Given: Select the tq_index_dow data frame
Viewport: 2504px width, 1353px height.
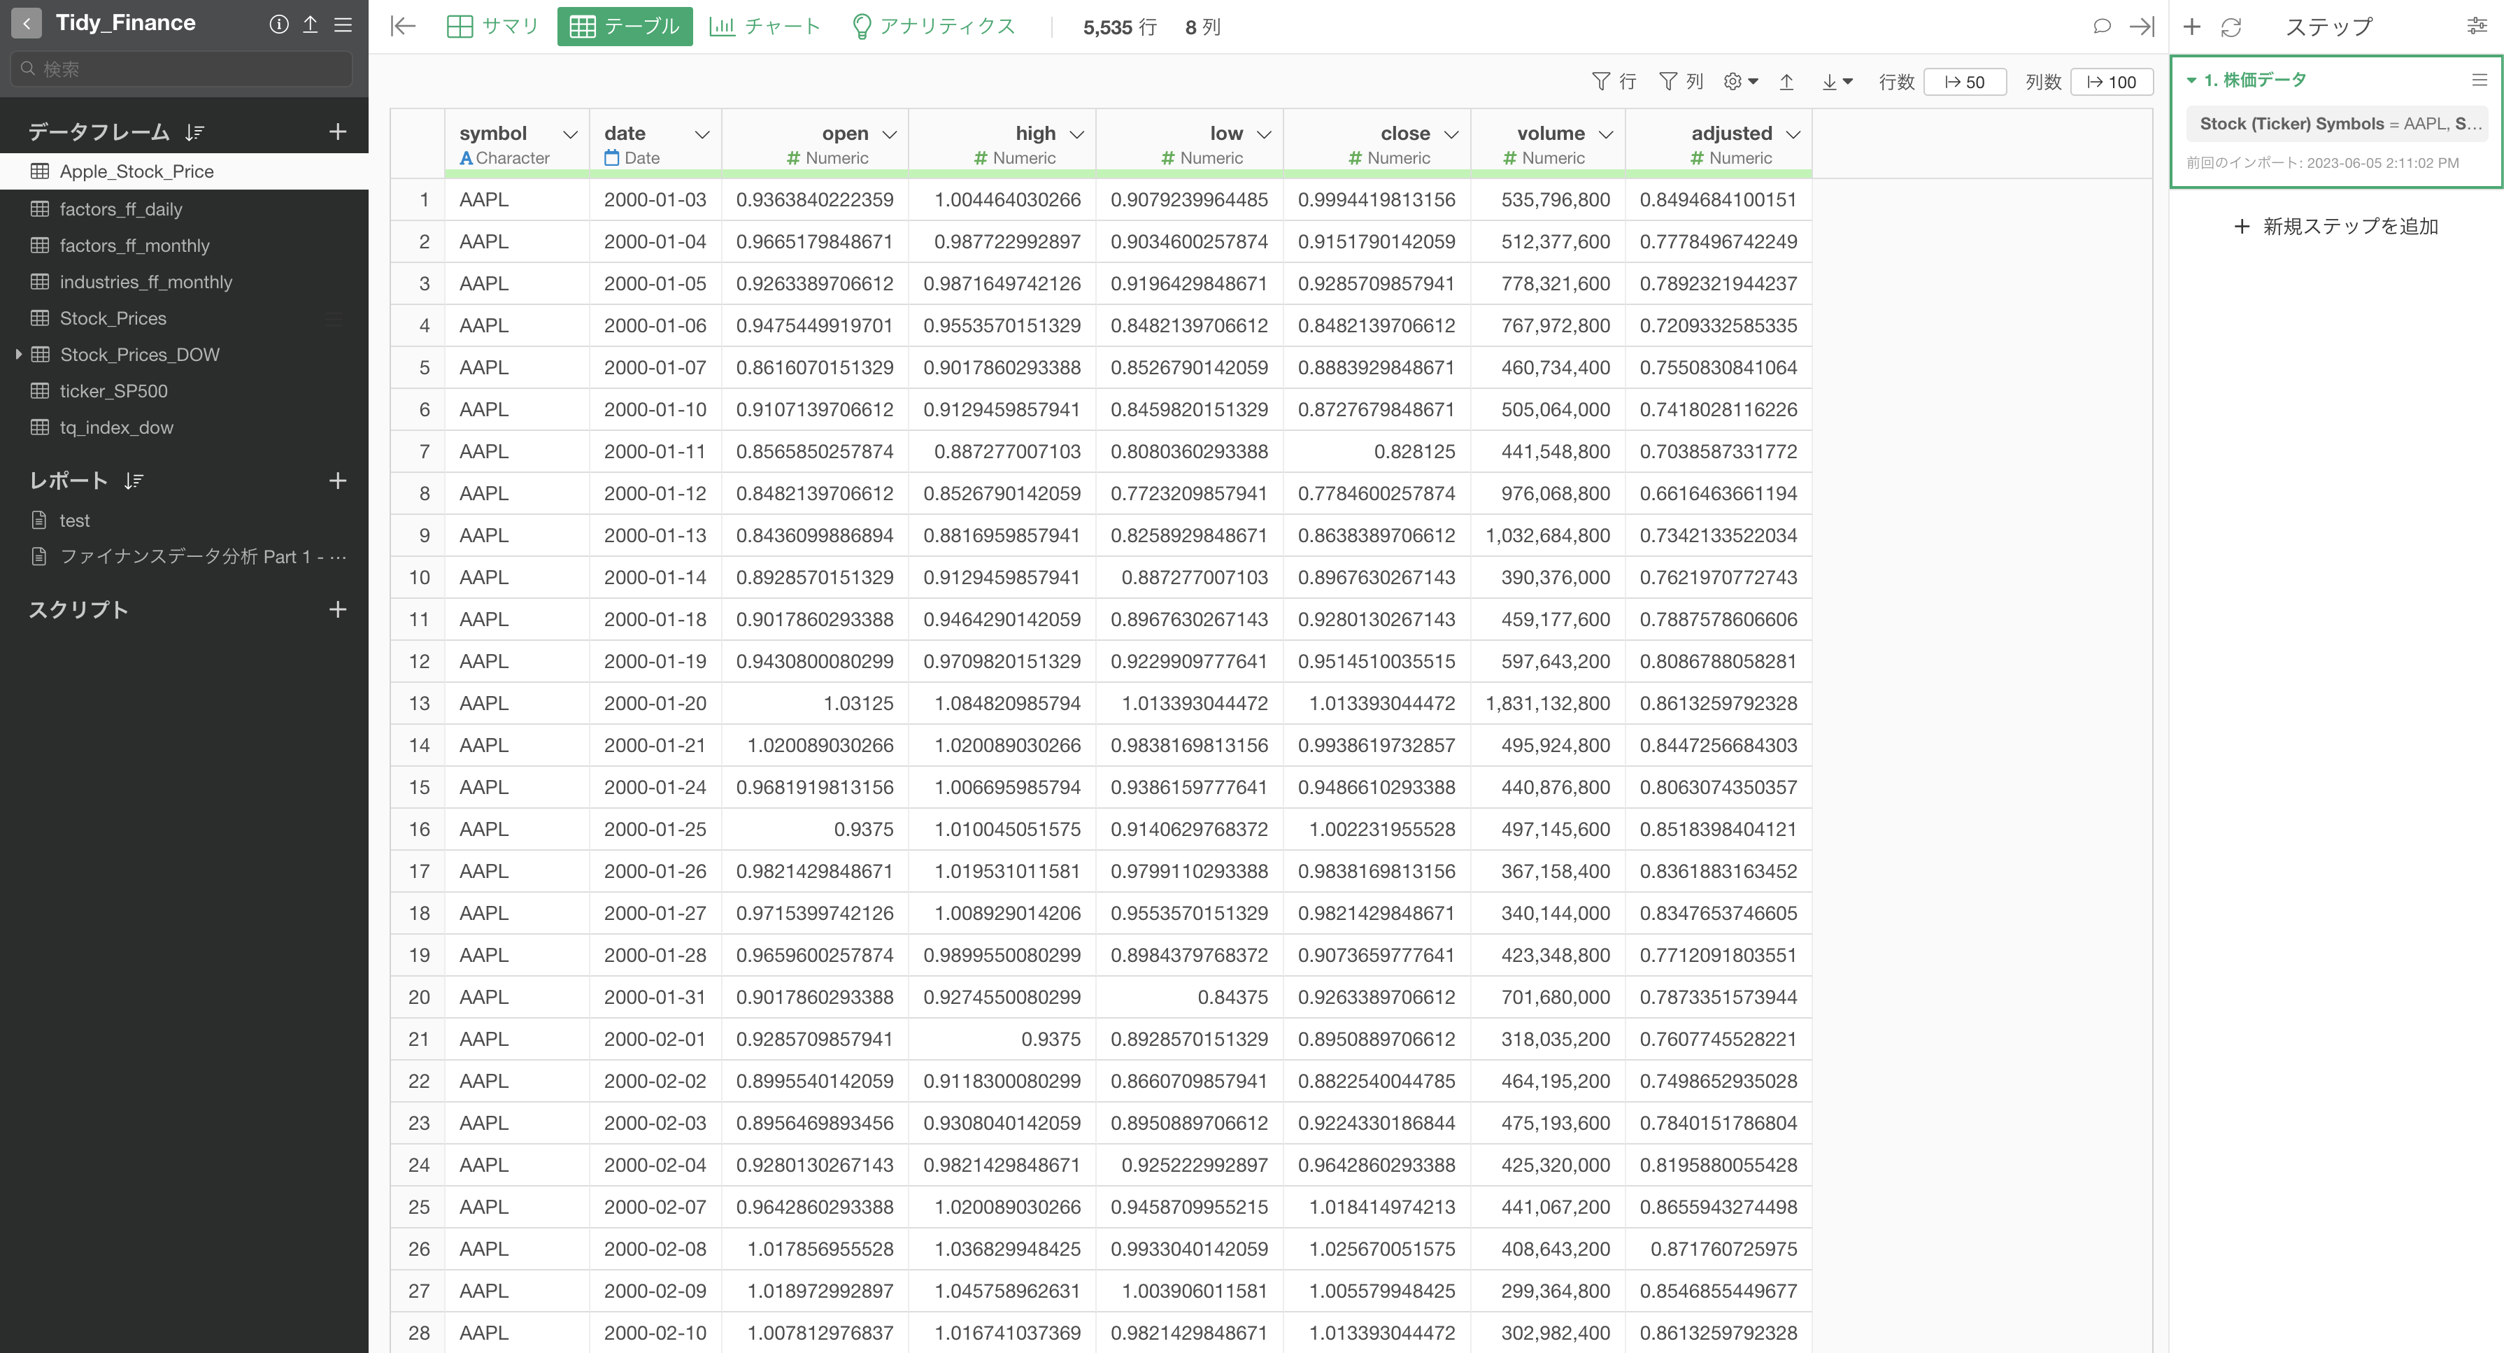Looking at the screenshot, I should tap(184, 427).
